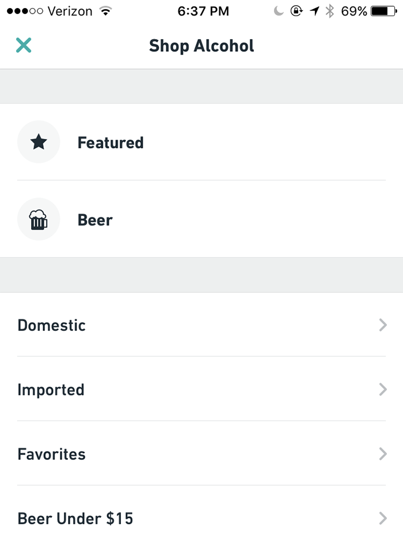Tap the Do Not Disturb moon icon
Viewport: 403px width, 537px height.
(279, 11)
